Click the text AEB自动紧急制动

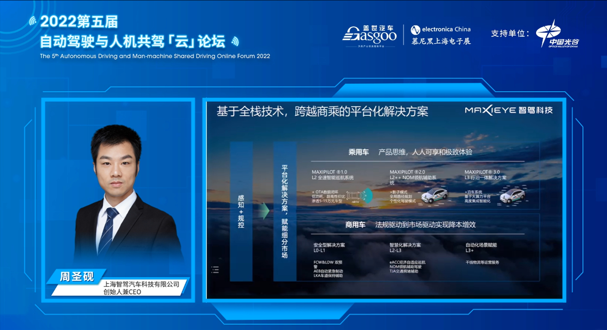coord(328,271)
